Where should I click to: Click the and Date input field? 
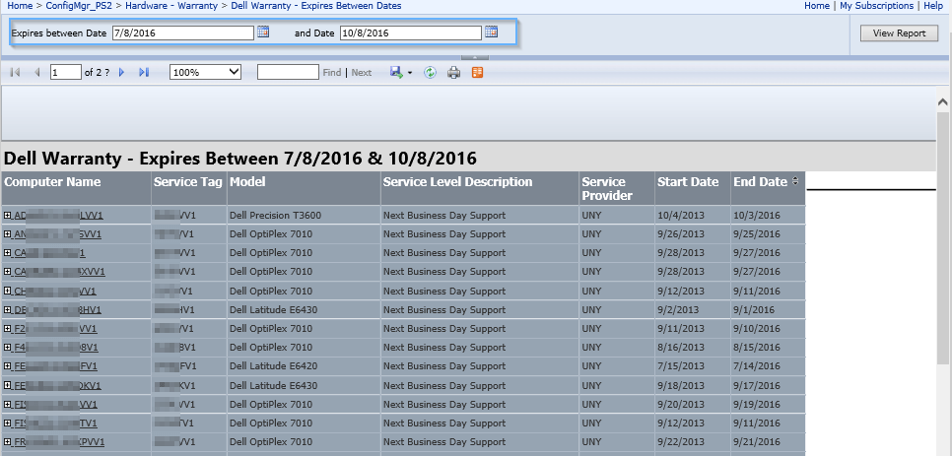tap(411, 33)
